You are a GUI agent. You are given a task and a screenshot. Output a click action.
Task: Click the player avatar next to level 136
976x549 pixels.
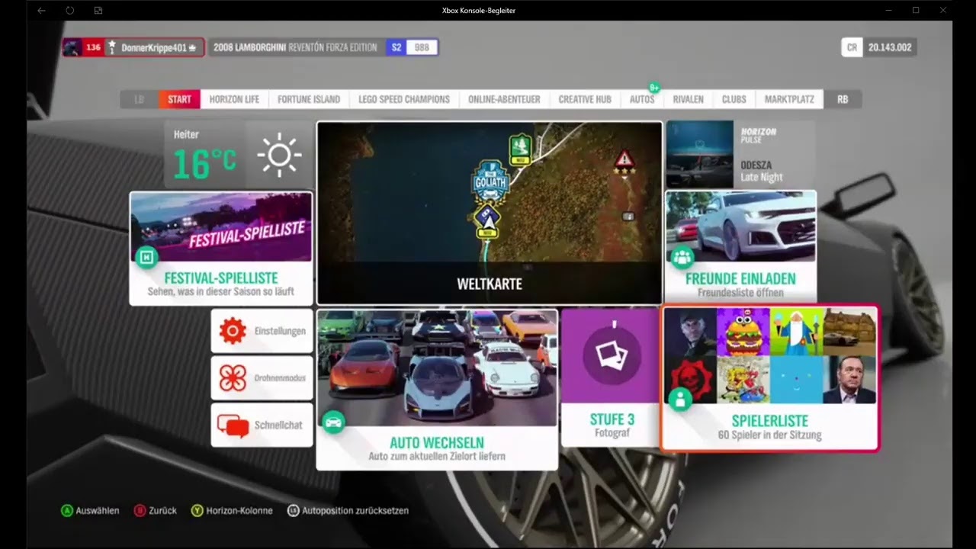pos(72,47)
